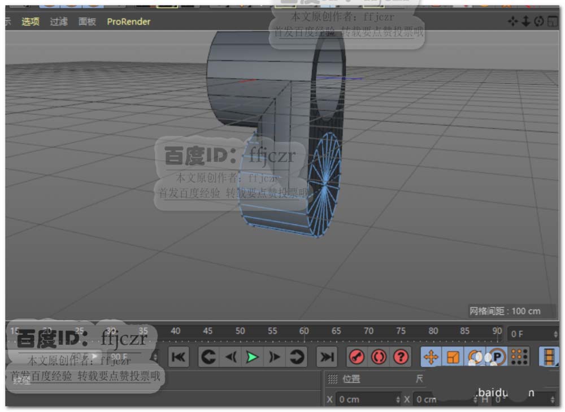Open the timeline filmstrip playback options

pos(549,357)
